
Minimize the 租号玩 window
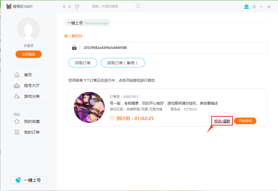coord(262,7)
